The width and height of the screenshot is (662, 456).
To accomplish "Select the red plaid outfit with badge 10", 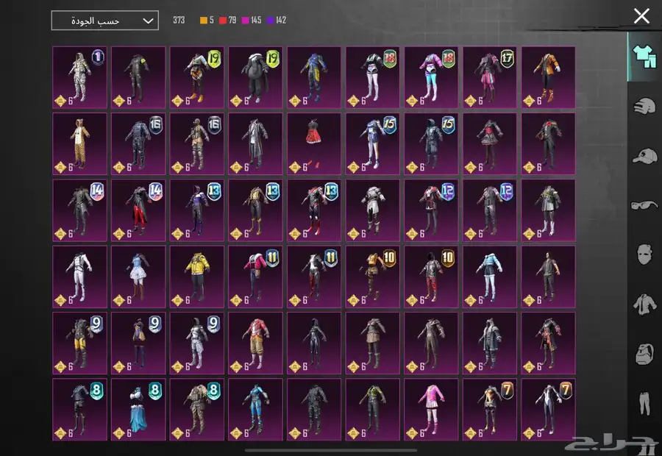I will coord(431,277).
